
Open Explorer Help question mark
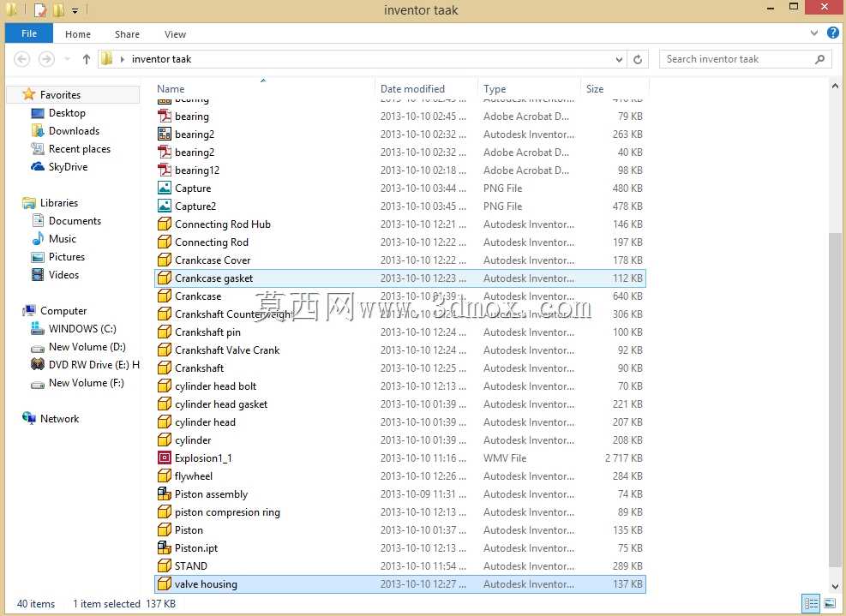(832, 33)
